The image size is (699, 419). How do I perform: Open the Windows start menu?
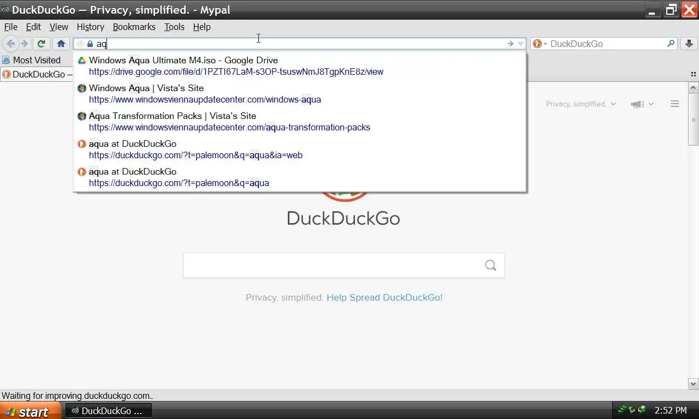pos(31,411)
